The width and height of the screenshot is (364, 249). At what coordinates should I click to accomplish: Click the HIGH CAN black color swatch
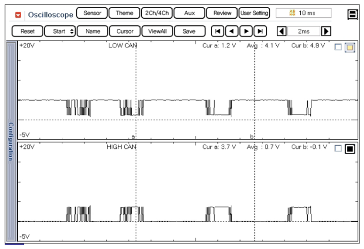coord(350,148)
